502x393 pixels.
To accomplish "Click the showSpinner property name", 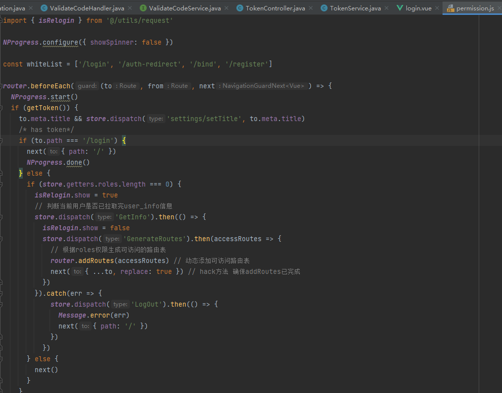I will coord(112,42).
